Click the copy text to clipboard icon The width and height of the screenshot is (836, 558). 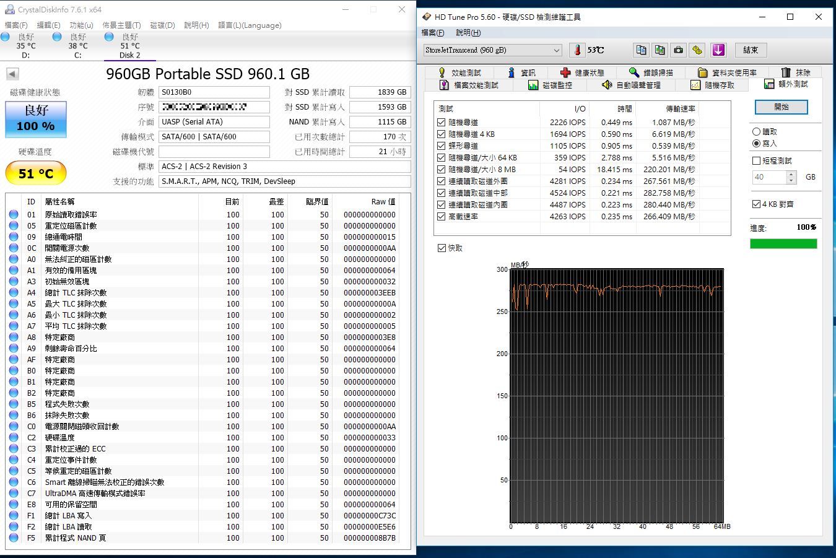click(x=642, y=50)
